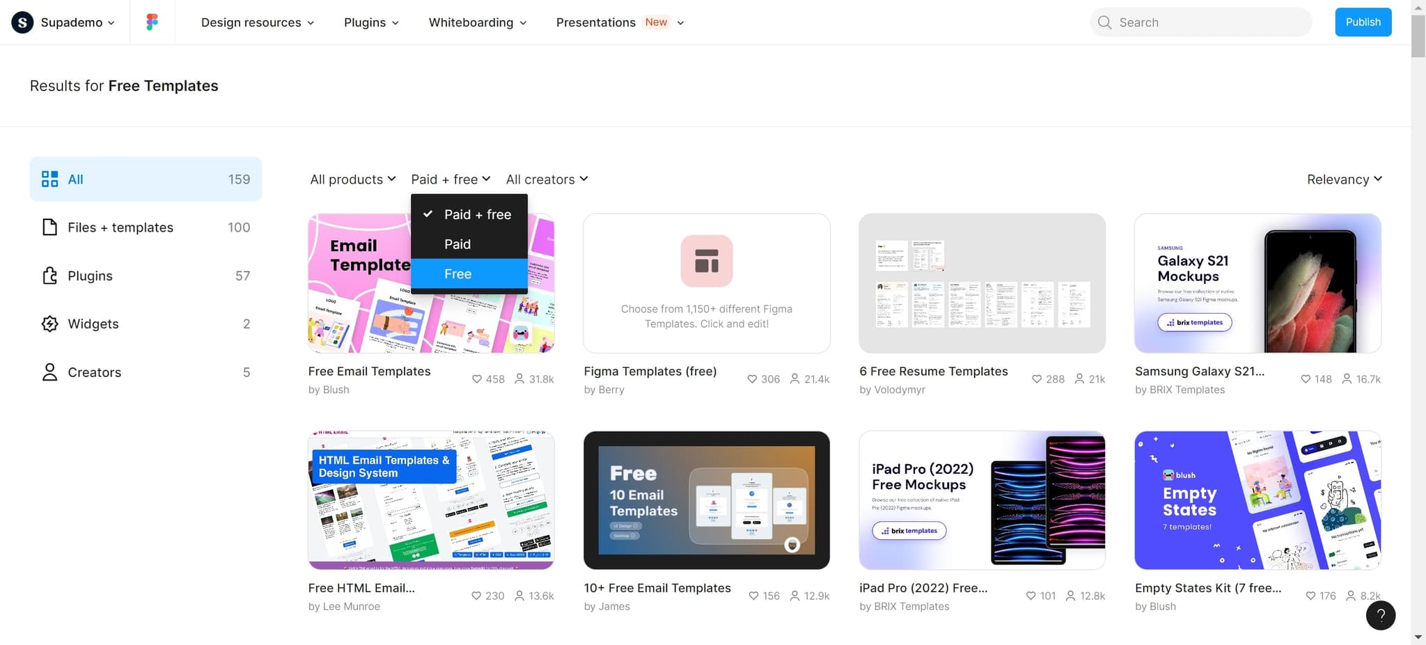Open the Blush creator link under Free Email Templates
This screenshot has width=1426, height=645.
(336, 390)
